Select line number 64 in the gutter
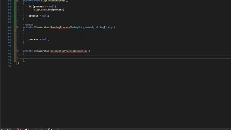This screenshot has height=130, width=231. [x=9, y=27]
